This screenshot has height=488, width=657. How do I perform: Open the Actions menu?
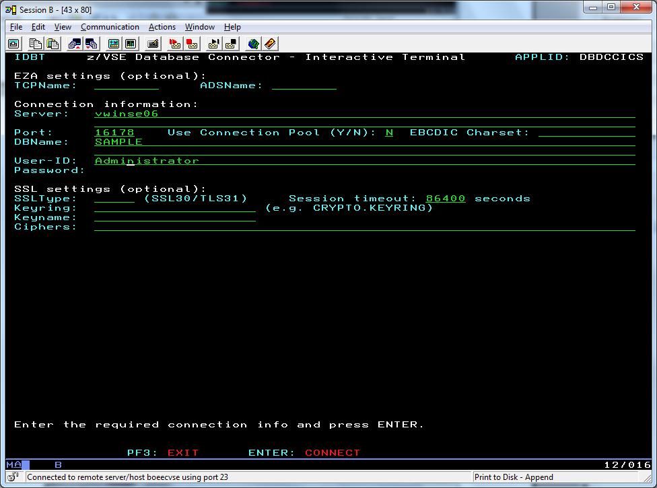tap(162, 27)
